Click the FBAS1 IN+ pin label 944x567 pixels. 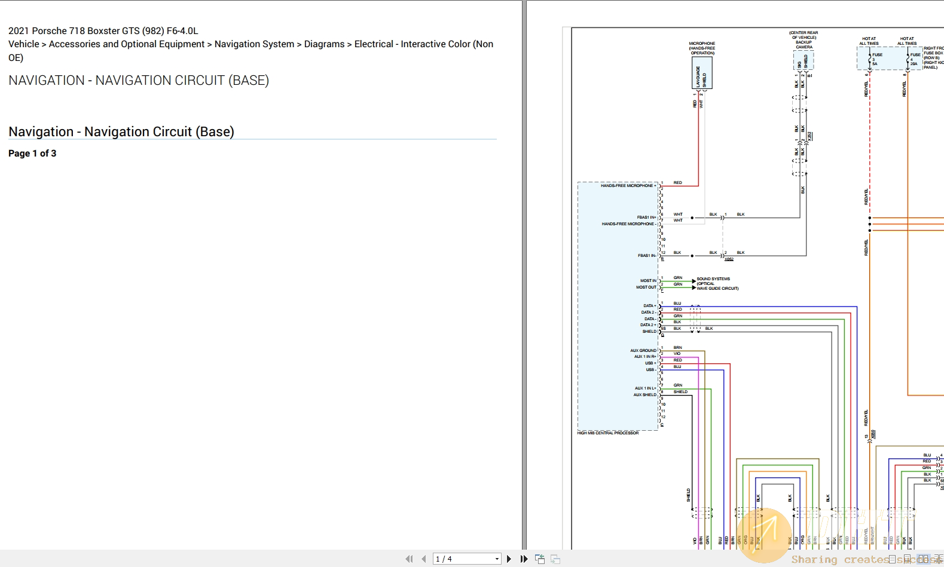tap(646, 217)
